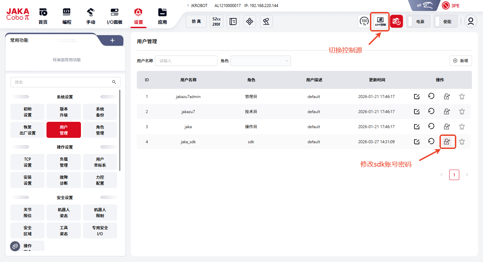Toggle the 使能 enable switch
The width and height of the screenshot is (483, 262).
[446, 21]
